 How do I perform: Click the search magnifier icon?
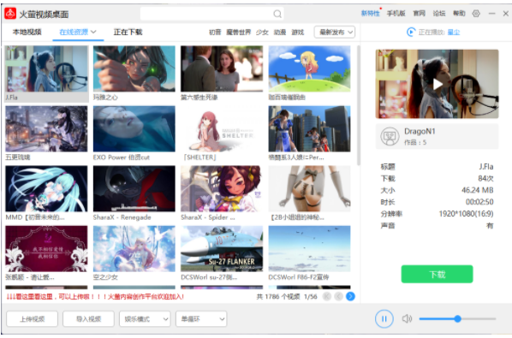277,14
